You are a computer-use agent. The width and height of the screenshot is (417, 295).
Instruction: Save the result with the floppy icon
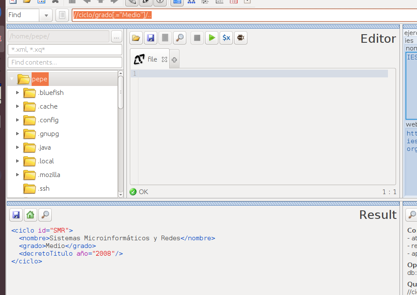(x=16, y=215)
